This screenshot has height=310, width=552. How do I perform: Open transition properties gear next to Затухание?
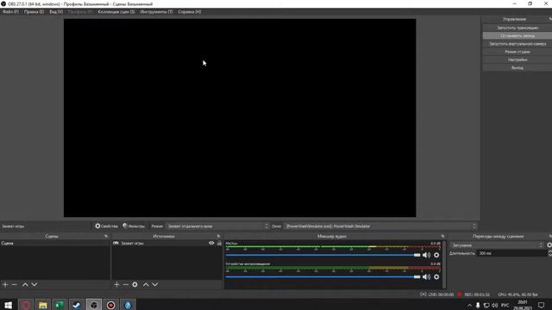coord(549,245)
